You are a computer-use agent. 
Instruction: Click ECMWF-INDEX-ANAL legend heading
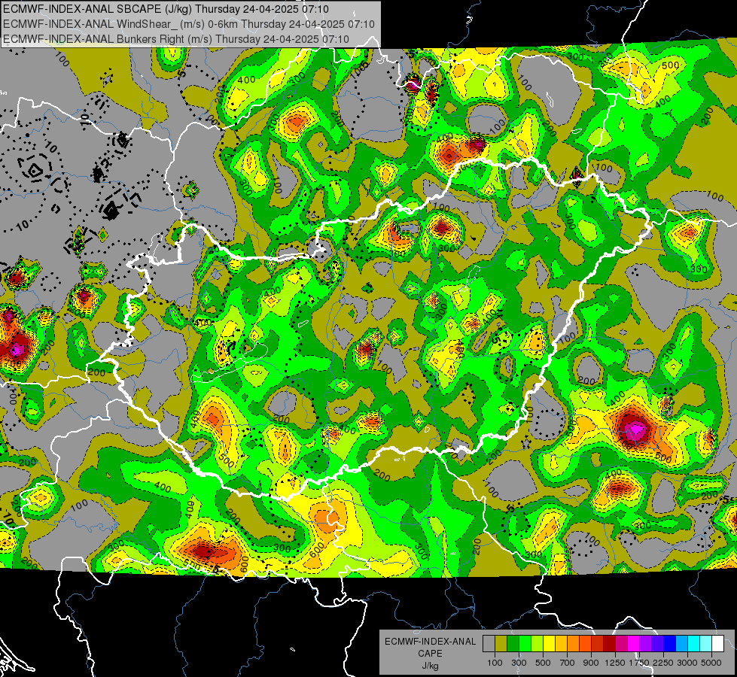point(430,642)
